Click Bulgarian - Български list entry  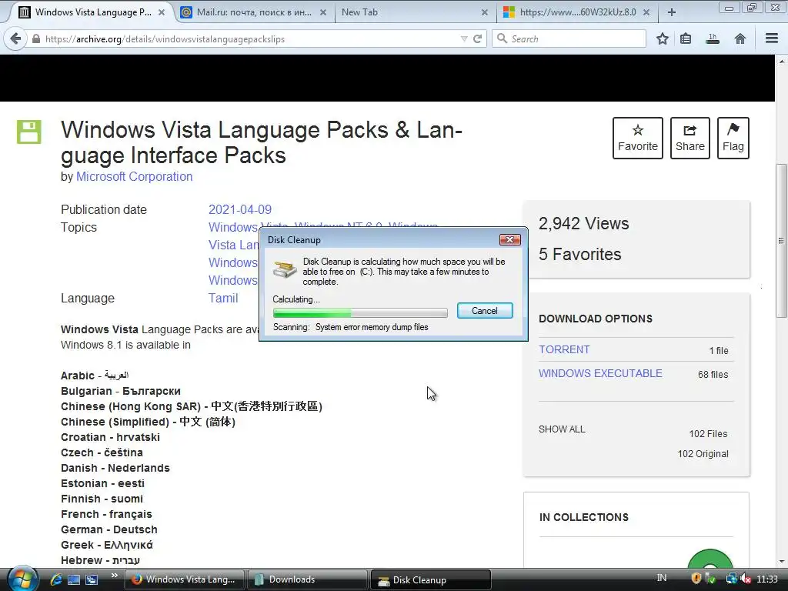[x=121, y=391]
